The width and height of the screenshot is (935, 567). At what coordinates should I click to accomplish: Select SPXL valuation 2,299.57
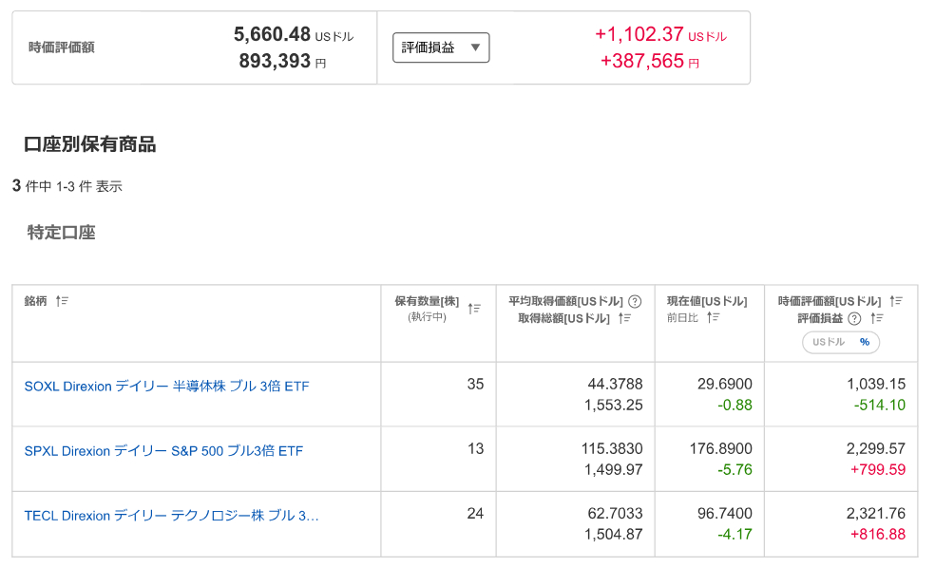(x=876, y=449)
